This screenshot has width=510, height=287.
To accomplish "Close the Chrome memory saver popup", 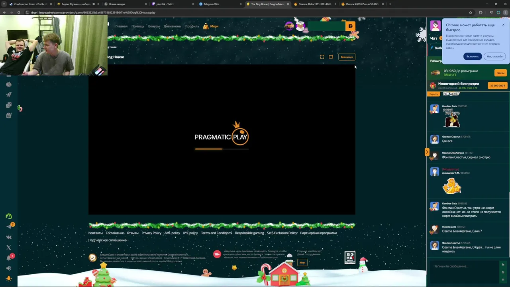I will [503, 25].
